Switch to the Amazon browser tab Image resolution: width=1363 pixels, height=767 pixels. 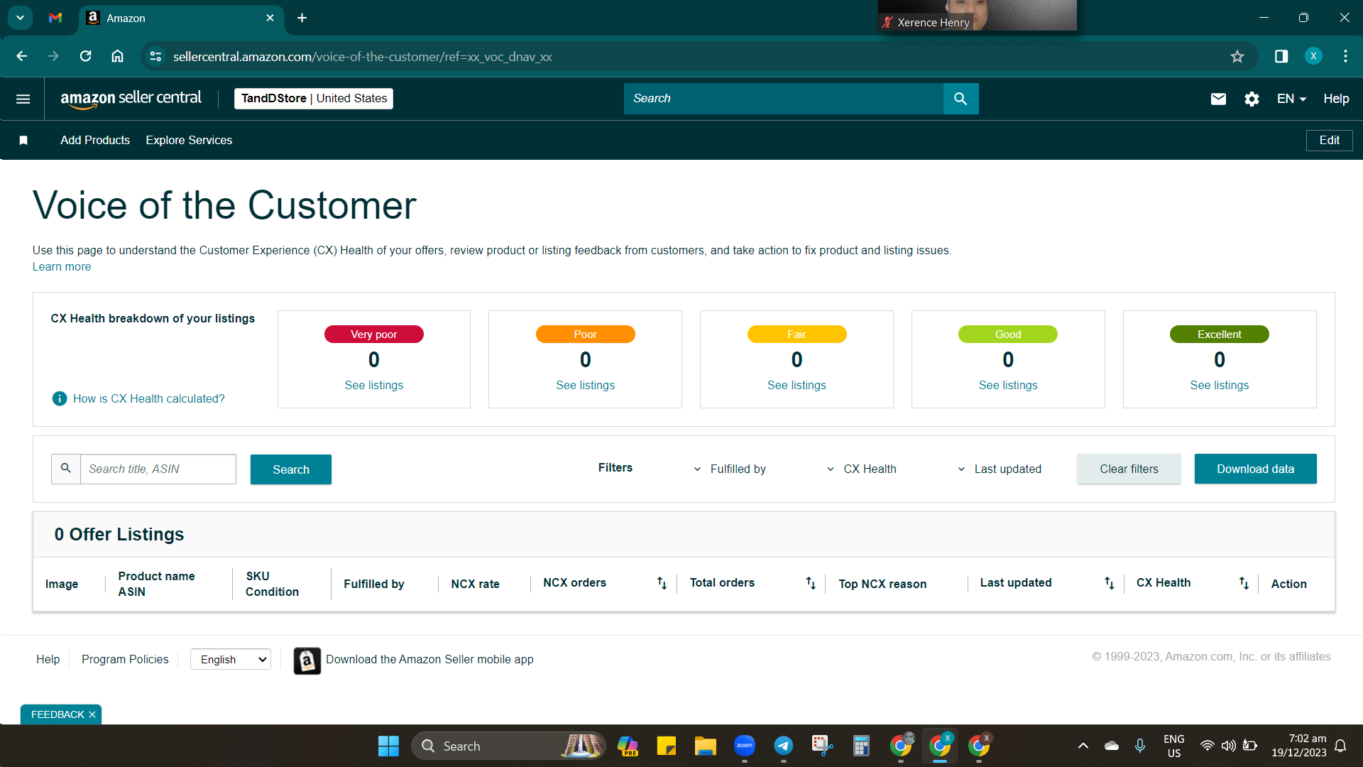click(x=181, y=18)
